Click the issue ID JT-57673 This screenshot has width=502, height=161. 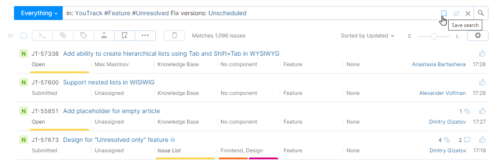(x=45, y=140)
